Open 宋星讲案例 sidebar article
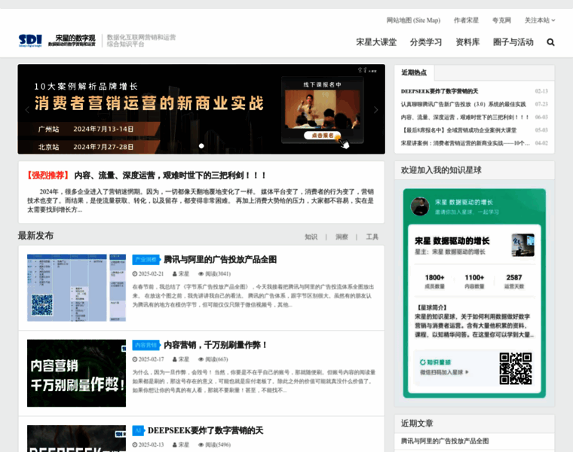This screenshot has height=452, width=573. point(465,143)
